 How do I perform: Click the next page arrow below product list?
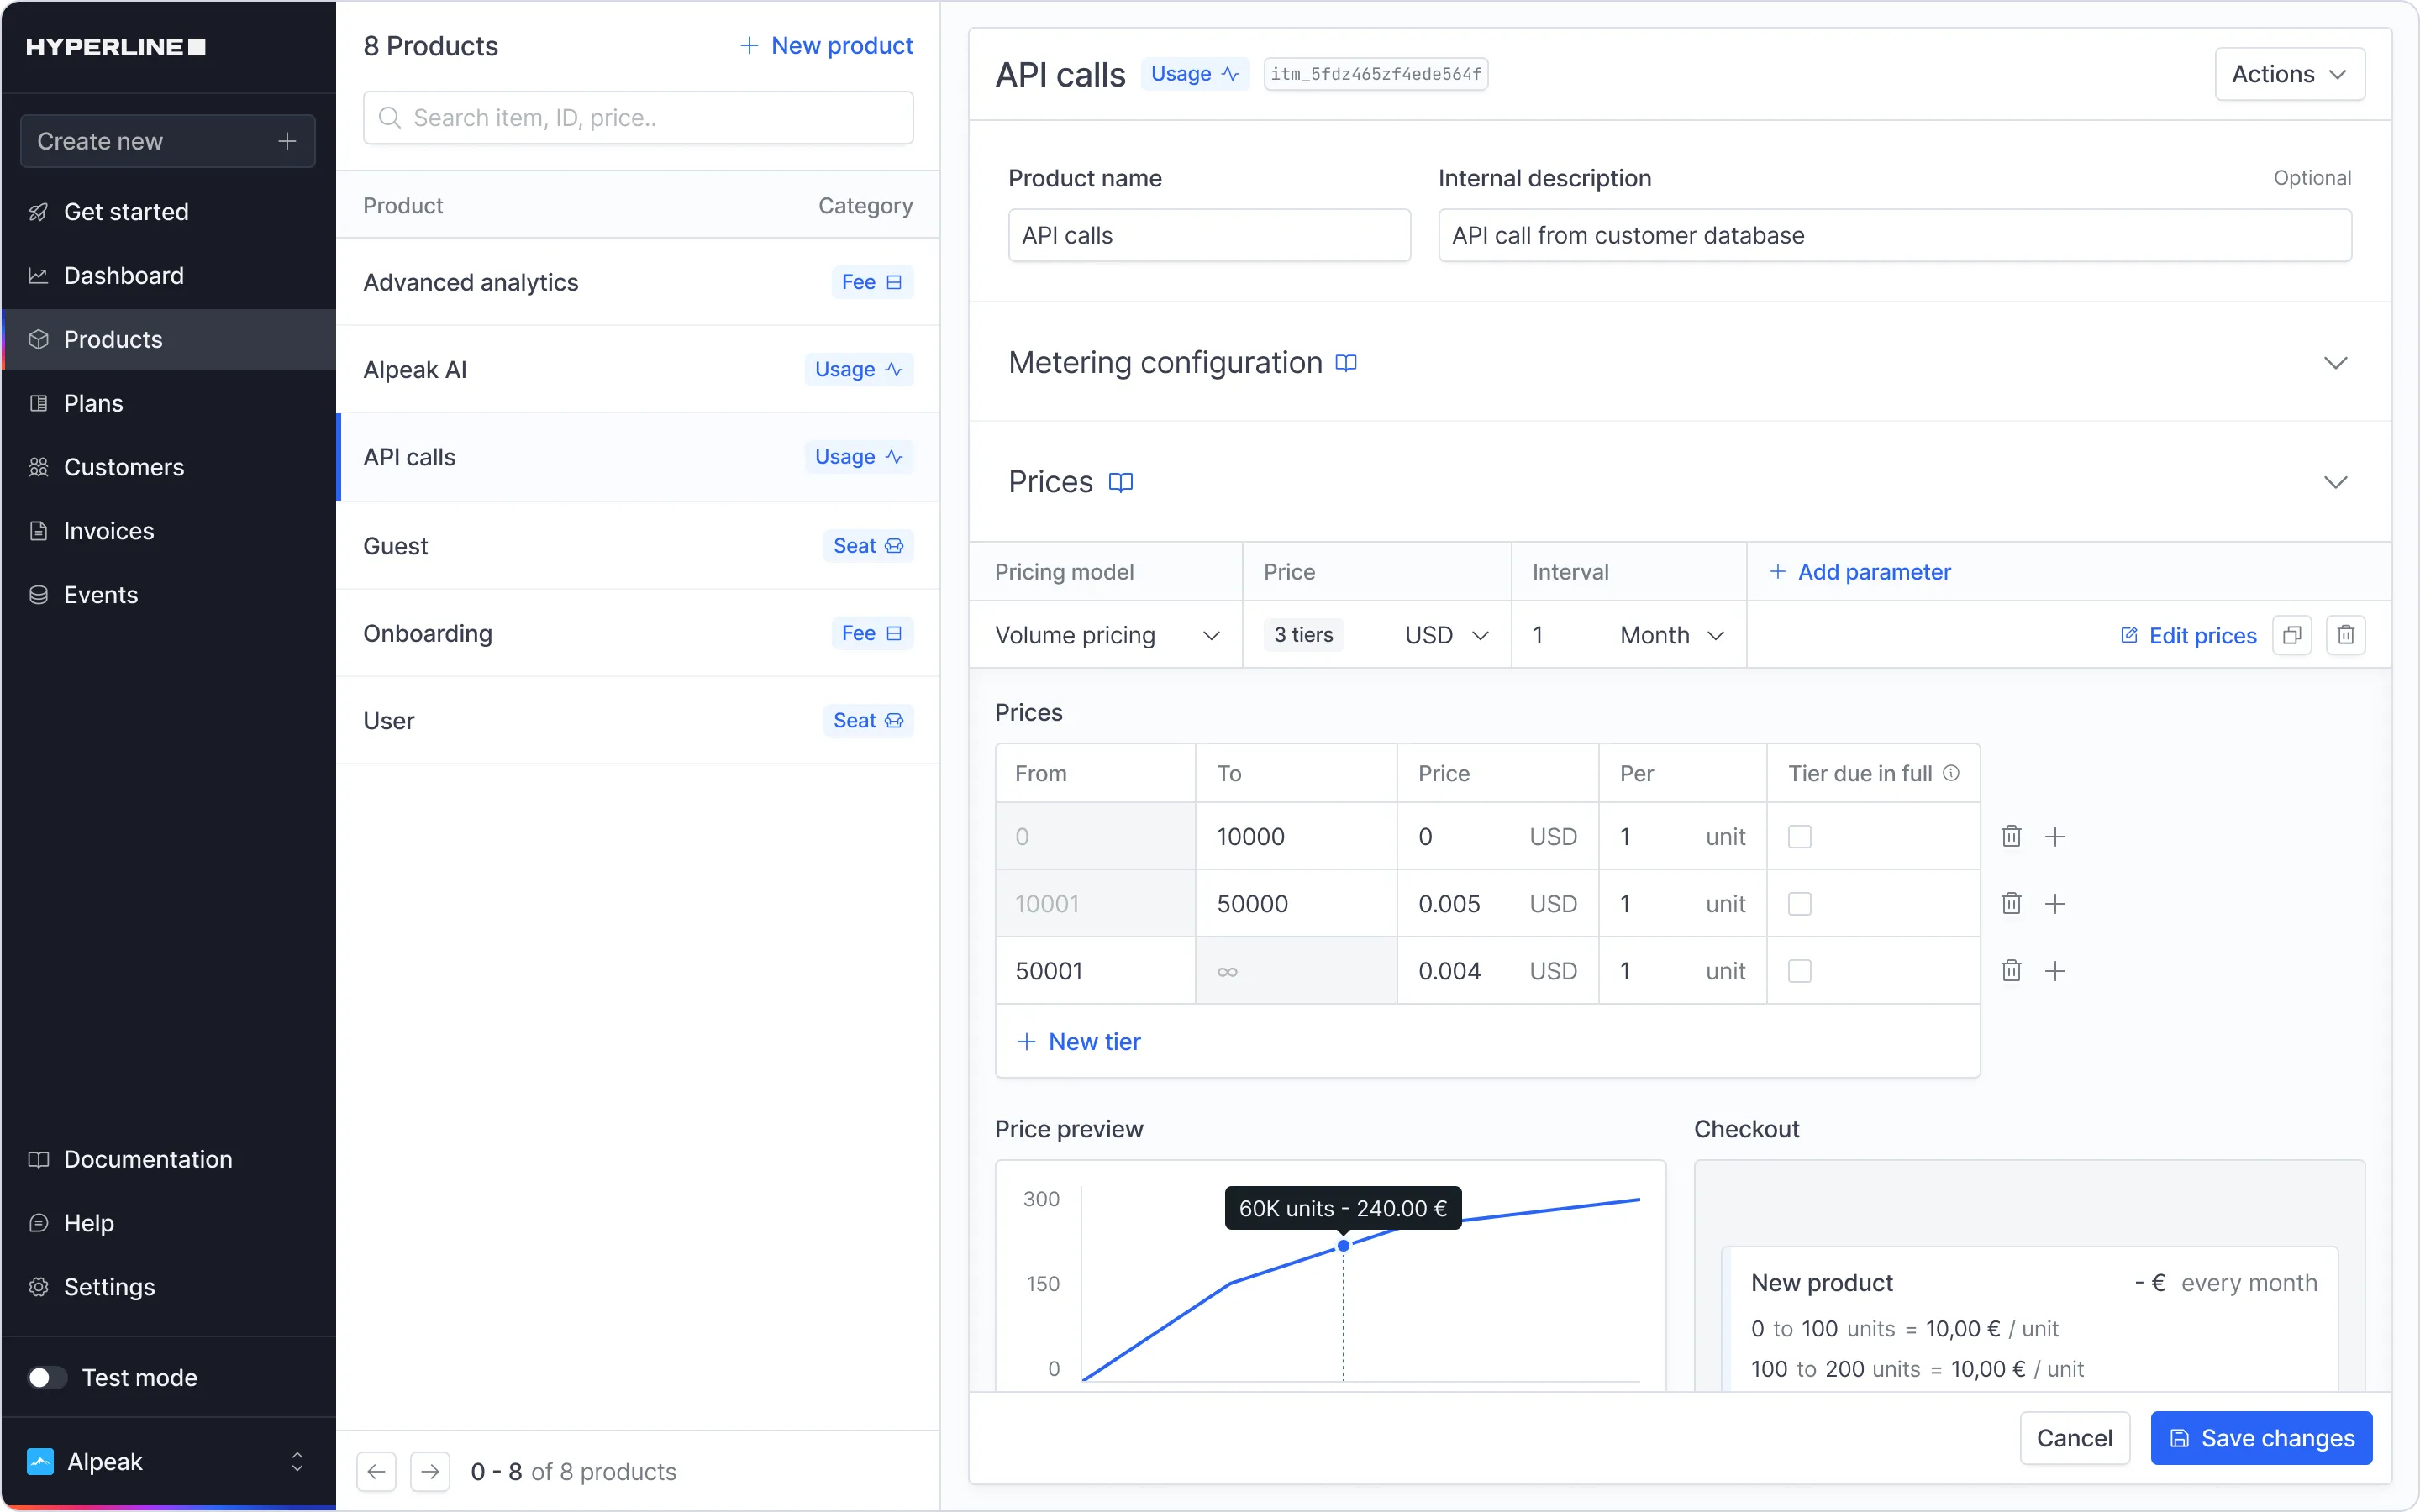point(430,1471)
